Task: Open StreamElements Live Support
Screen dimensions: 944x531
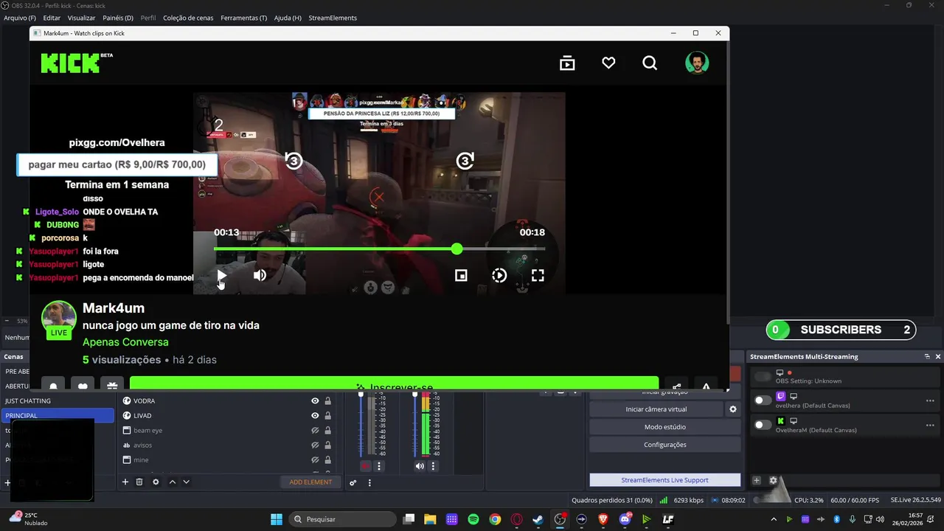Action: coord(664,479)
